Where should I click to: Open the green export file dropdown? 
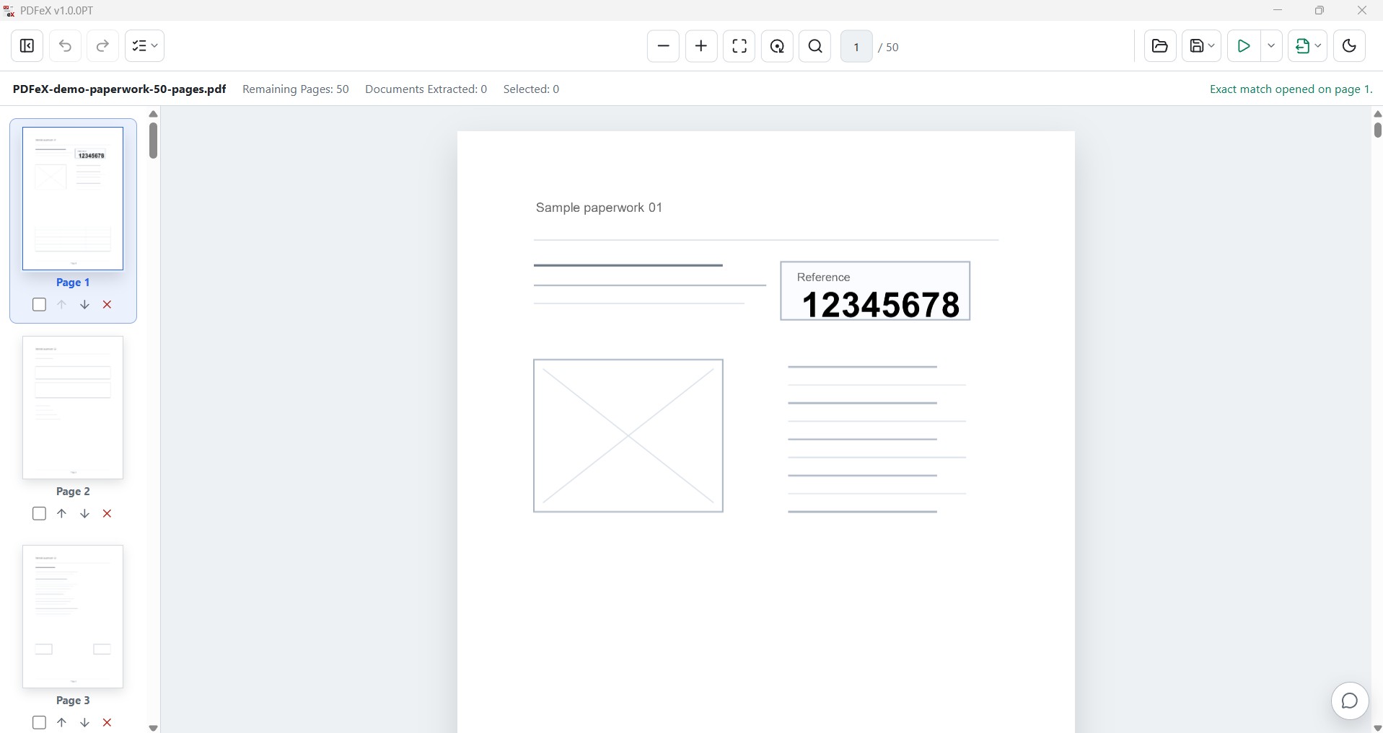[1307, 46]
